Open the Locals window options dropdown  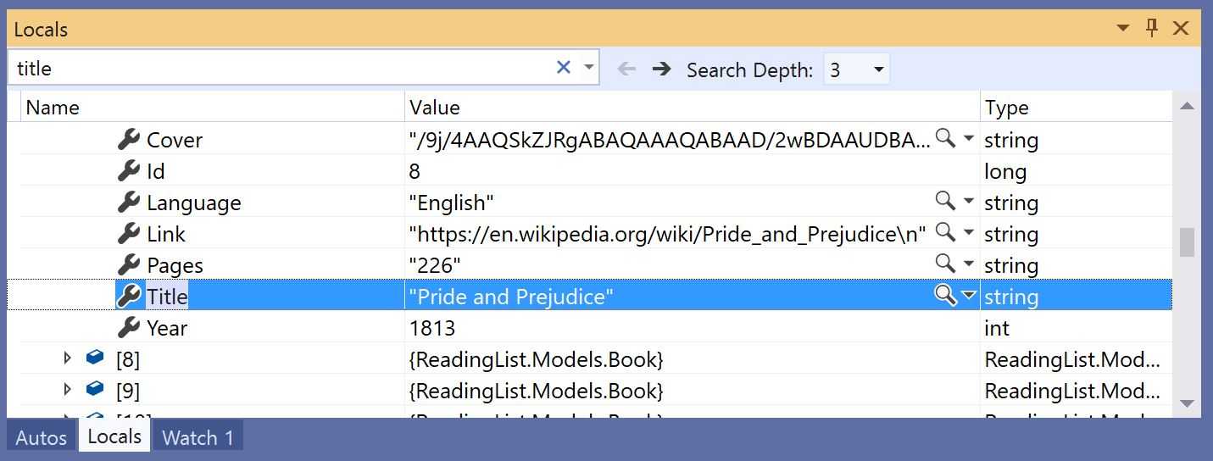[x=1123, y=28]
